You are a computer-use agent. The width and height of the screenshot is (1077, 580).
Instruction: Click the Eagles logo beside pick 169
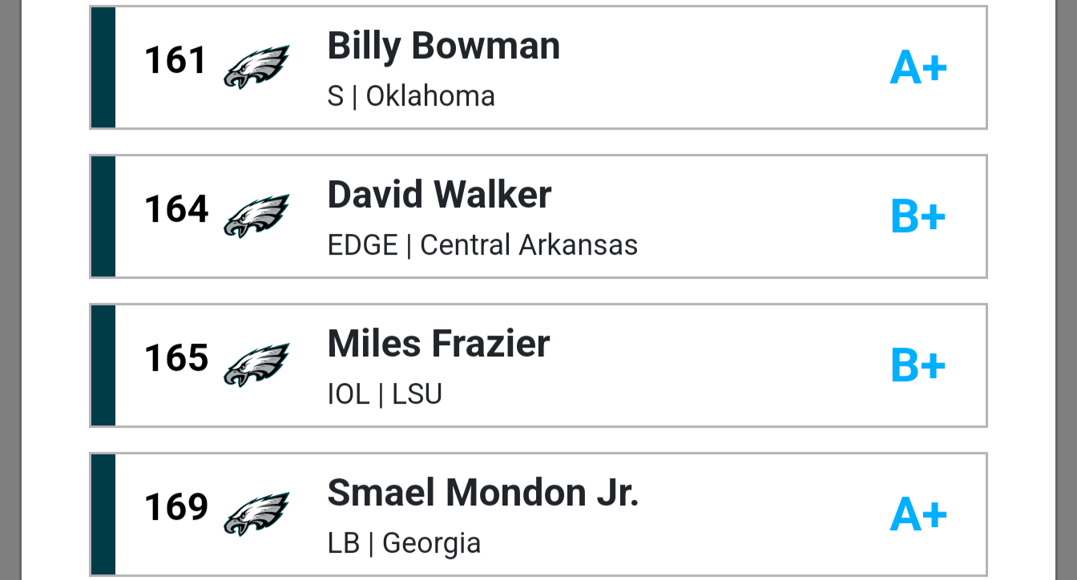pyautogui.click(x=256, y=514)
